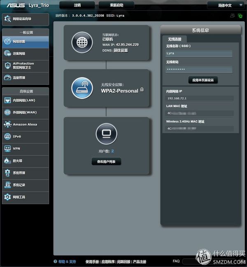Expand the language dropdown 简体中文
The width and height of the screenshot is (247, 267).
click(x=225, y=5)
